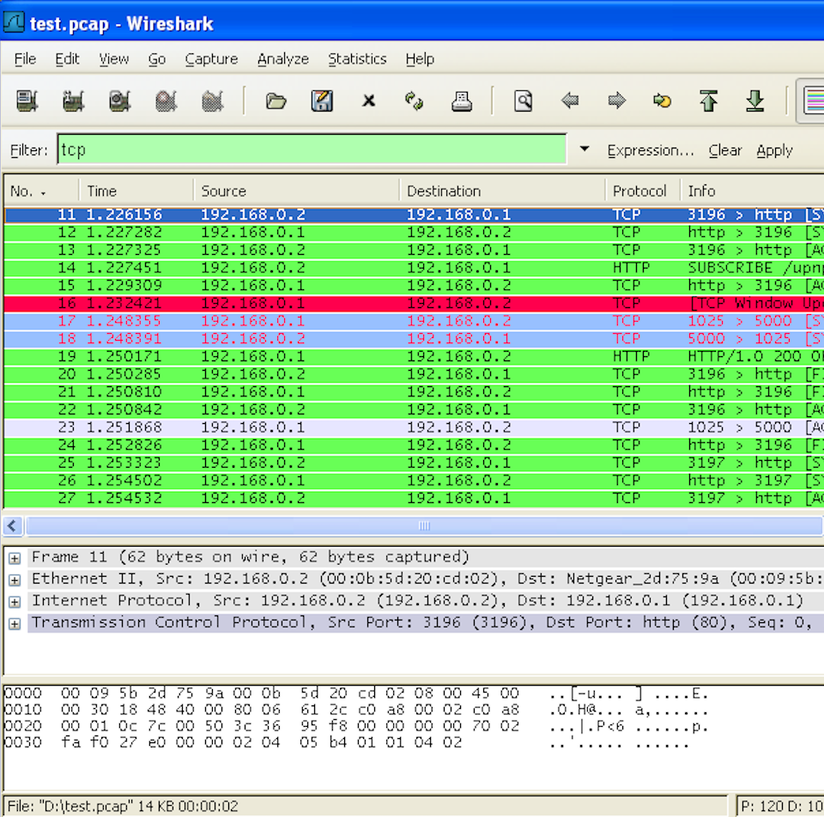Click the Go back arrow icon
Image resolution: width=824 pixels, height=817 pixels.
(x=570, y=101)
